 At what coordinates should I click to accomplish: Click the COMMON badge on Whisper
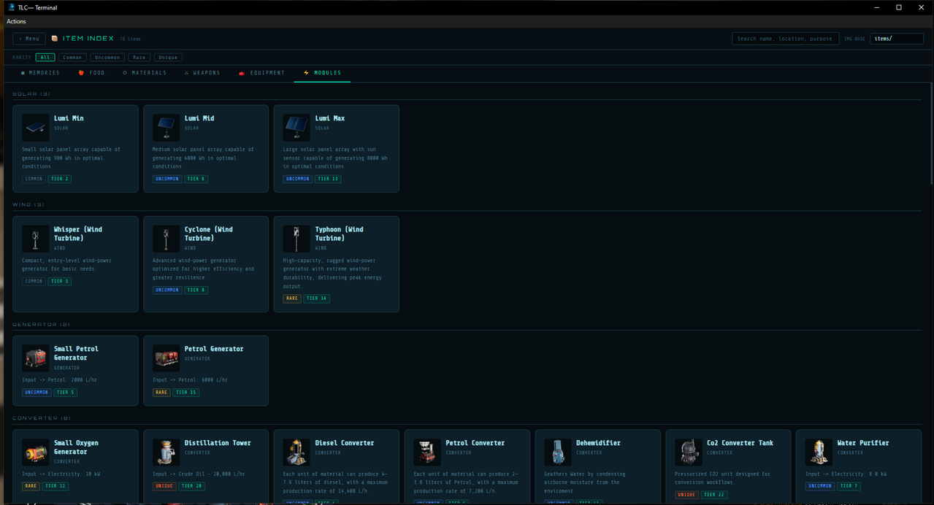tap(34, 281)
